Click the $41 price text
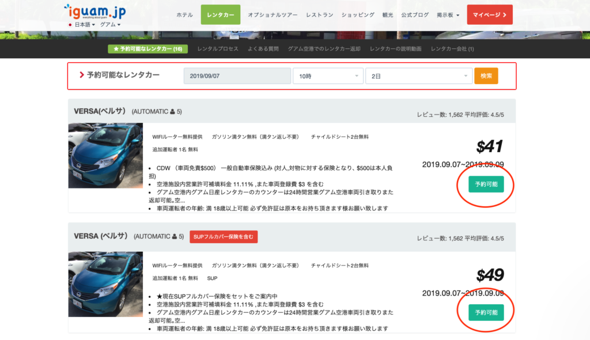The image size is (590, 340). click(490, 146)
